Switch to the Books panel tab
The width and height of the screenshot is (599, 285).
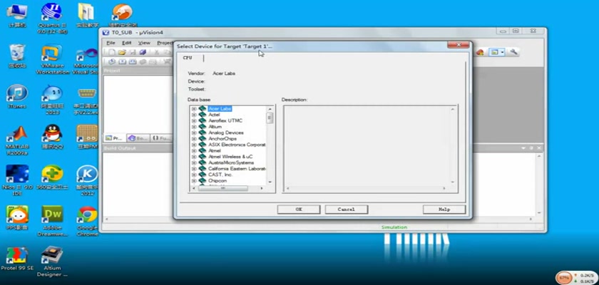(138, 138)
